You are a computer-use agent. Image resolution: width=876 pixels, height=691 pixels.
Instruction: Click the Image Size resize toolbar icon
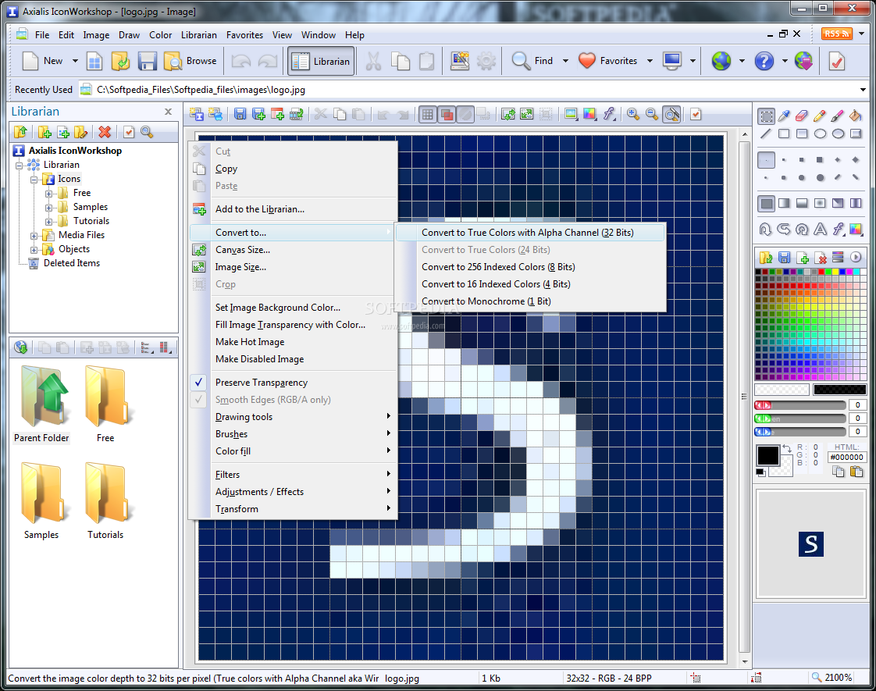(x=527, y=115)
